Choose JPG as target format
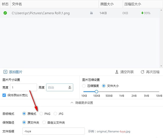Screen dimensions: 163x138 coord(56,114)
